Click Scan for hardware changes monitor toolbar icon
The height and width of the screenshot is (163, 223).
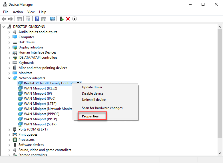click(53, 19)
